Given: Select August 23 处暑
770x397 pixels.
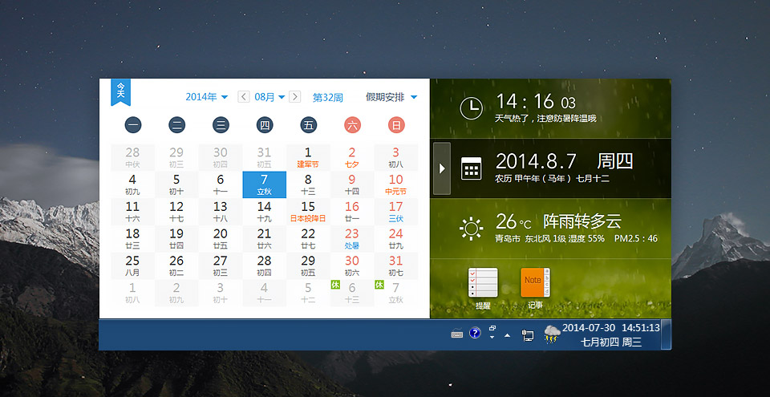Looking at the screenshot, I should (351, 239).
